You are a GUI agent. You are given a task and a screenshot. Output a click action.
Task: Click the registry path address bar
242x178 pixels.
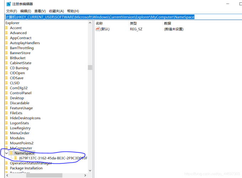pyautogui.click(x=123, y=17)
